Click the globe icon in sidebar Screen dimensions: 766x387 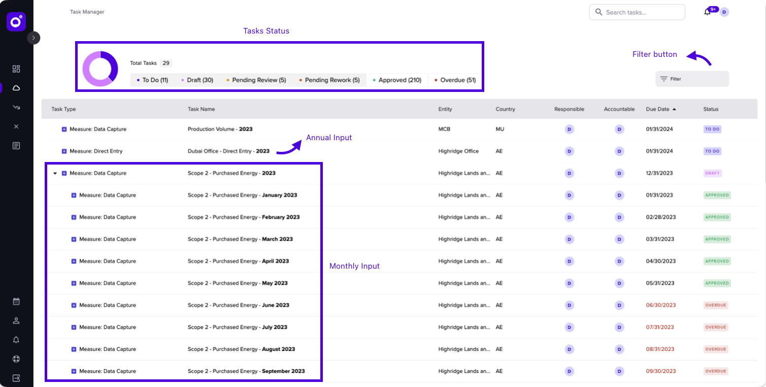16,359
